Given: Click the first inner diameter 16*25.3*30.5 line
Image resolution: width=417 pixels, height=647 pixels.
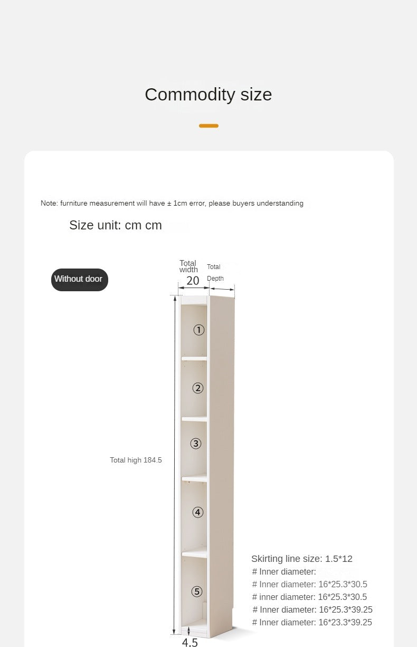Looking at the screenshot, I should [309, 584].
